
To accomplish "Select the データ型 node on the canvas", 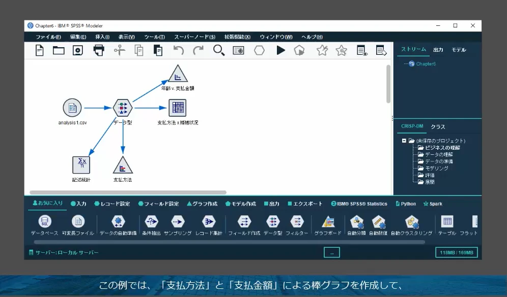I will [122, 107].
